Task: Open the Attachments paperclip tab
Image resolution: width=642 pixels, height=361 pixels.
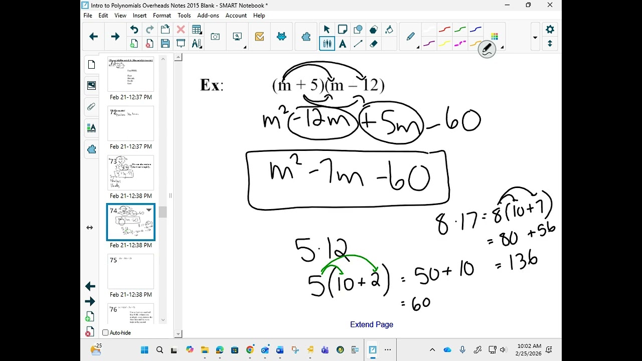Action: tap(91, 107)
